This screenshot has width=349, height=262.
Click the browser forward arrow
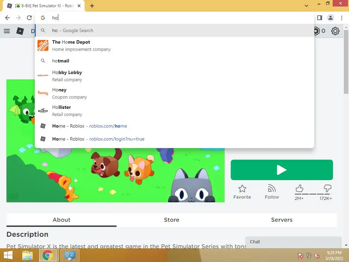click(x=18, y=18)
